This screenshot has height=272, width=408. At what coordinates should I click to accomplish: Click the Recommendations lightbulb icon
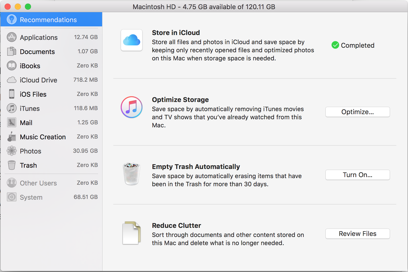point(12,20)
